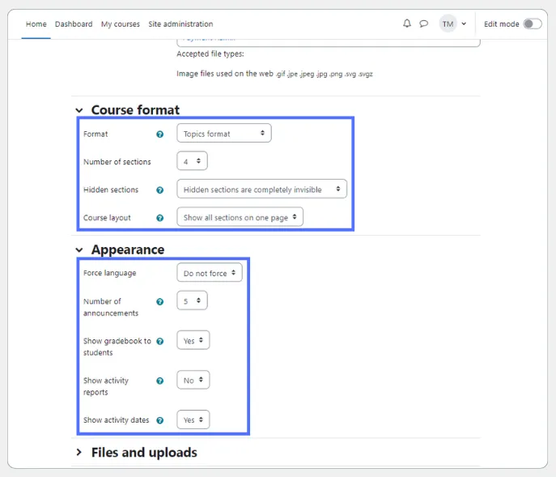556x477 pixels.
Task: Click the Force language label
Action: [x=109, y=273]
